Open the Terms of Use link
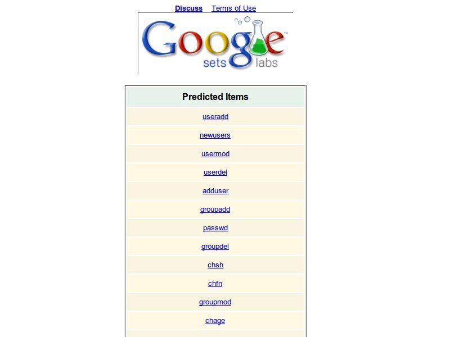450x337 pixels. (x=233, y=8)
